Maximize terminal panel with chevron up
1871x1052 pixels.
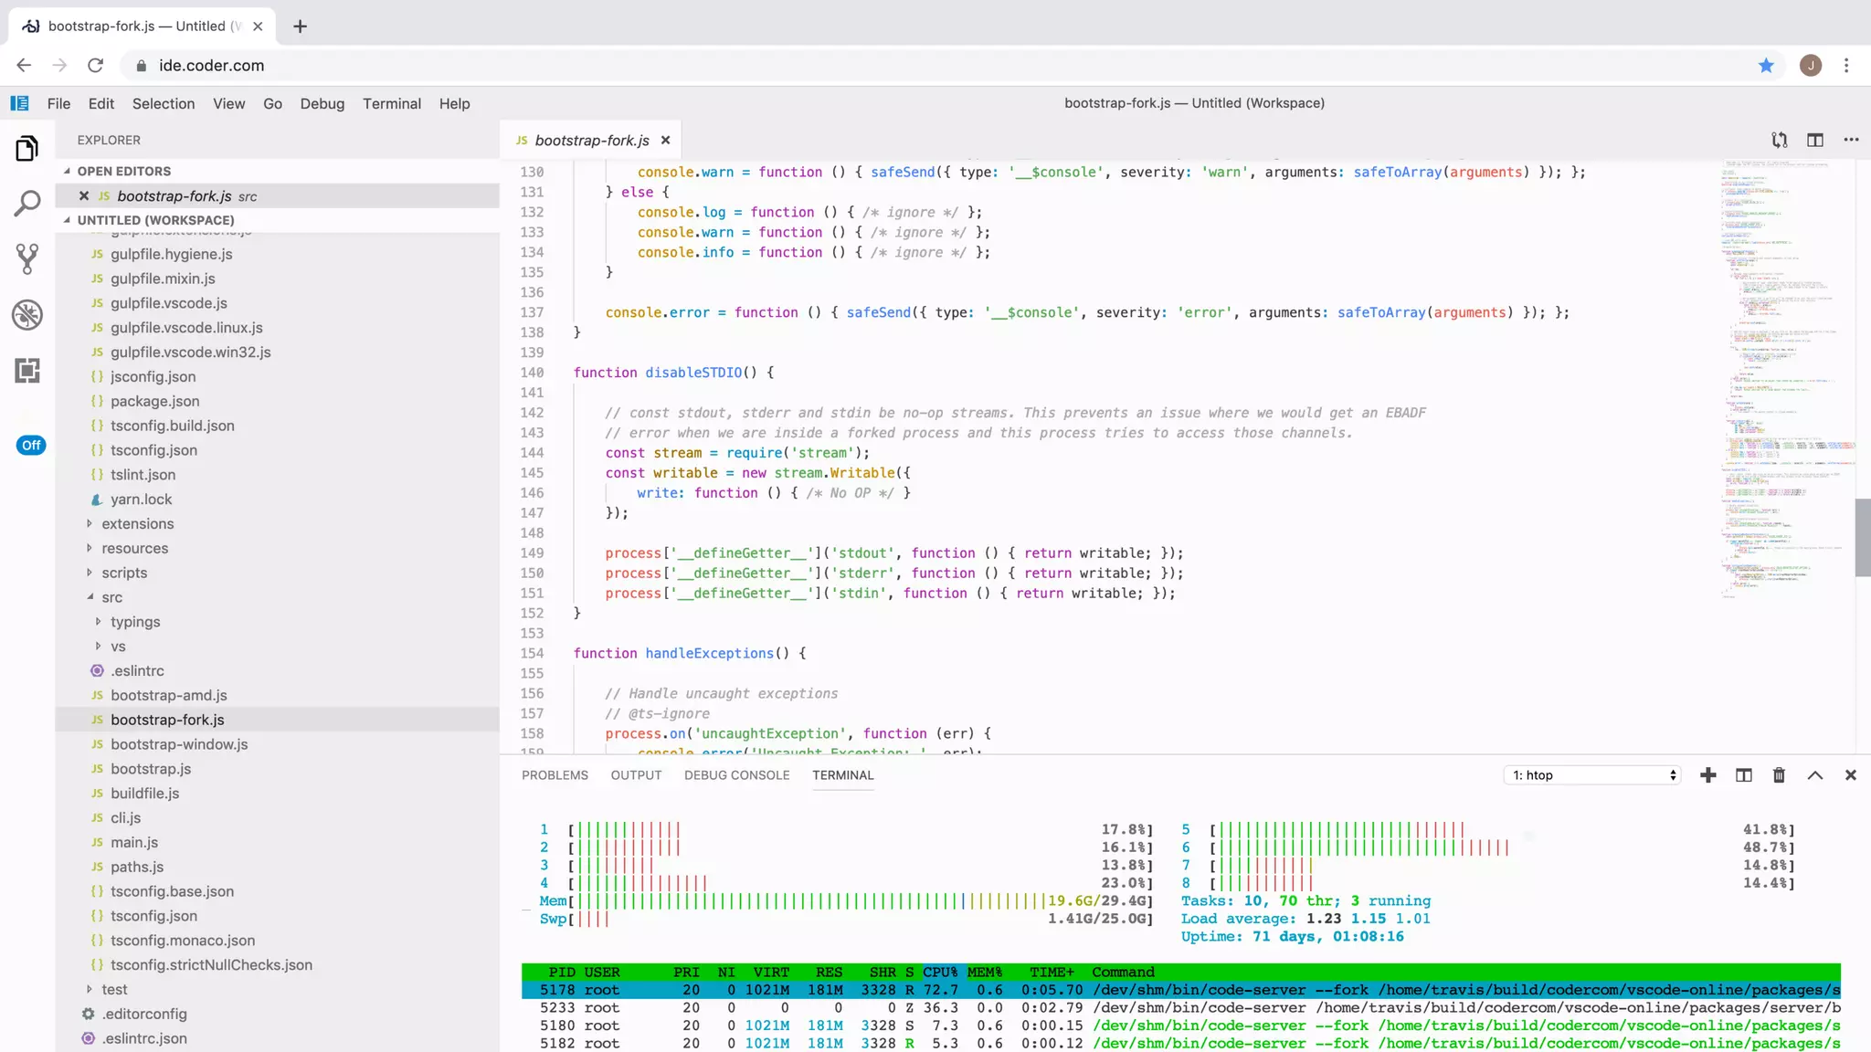(x=1814, y=775)
